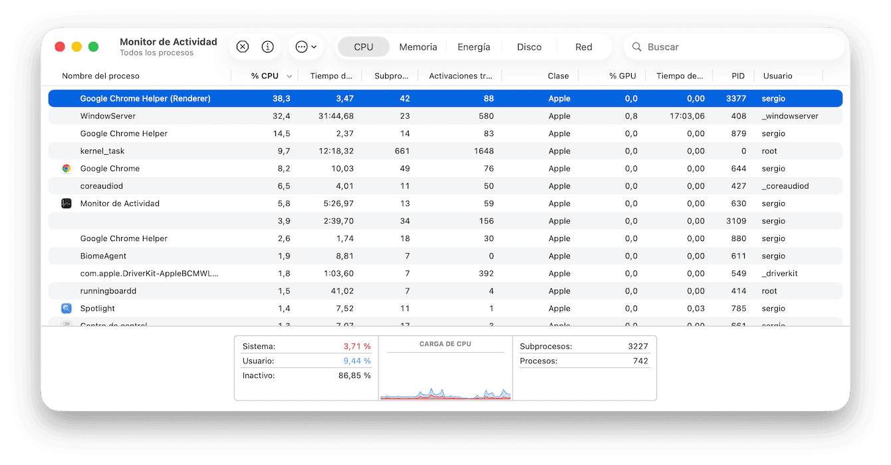Switch to the Memoria tab
This screenshot has width=891, height=465.
[418, 47]
